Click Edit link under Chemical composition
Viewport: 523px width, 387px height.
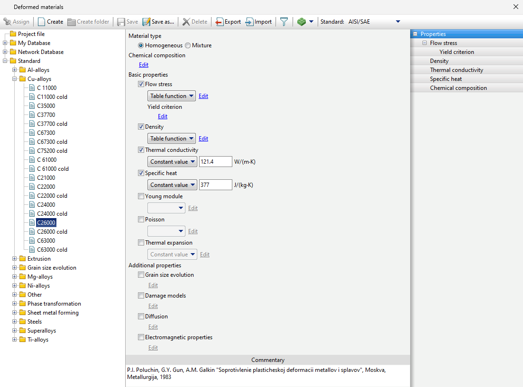[144, 65]
